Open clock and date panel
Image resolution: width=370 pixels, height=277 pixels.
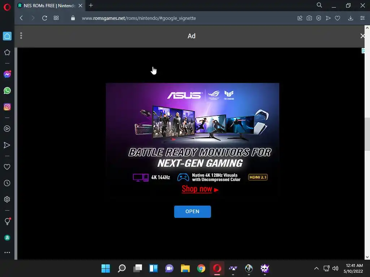[x=353, y=268]
